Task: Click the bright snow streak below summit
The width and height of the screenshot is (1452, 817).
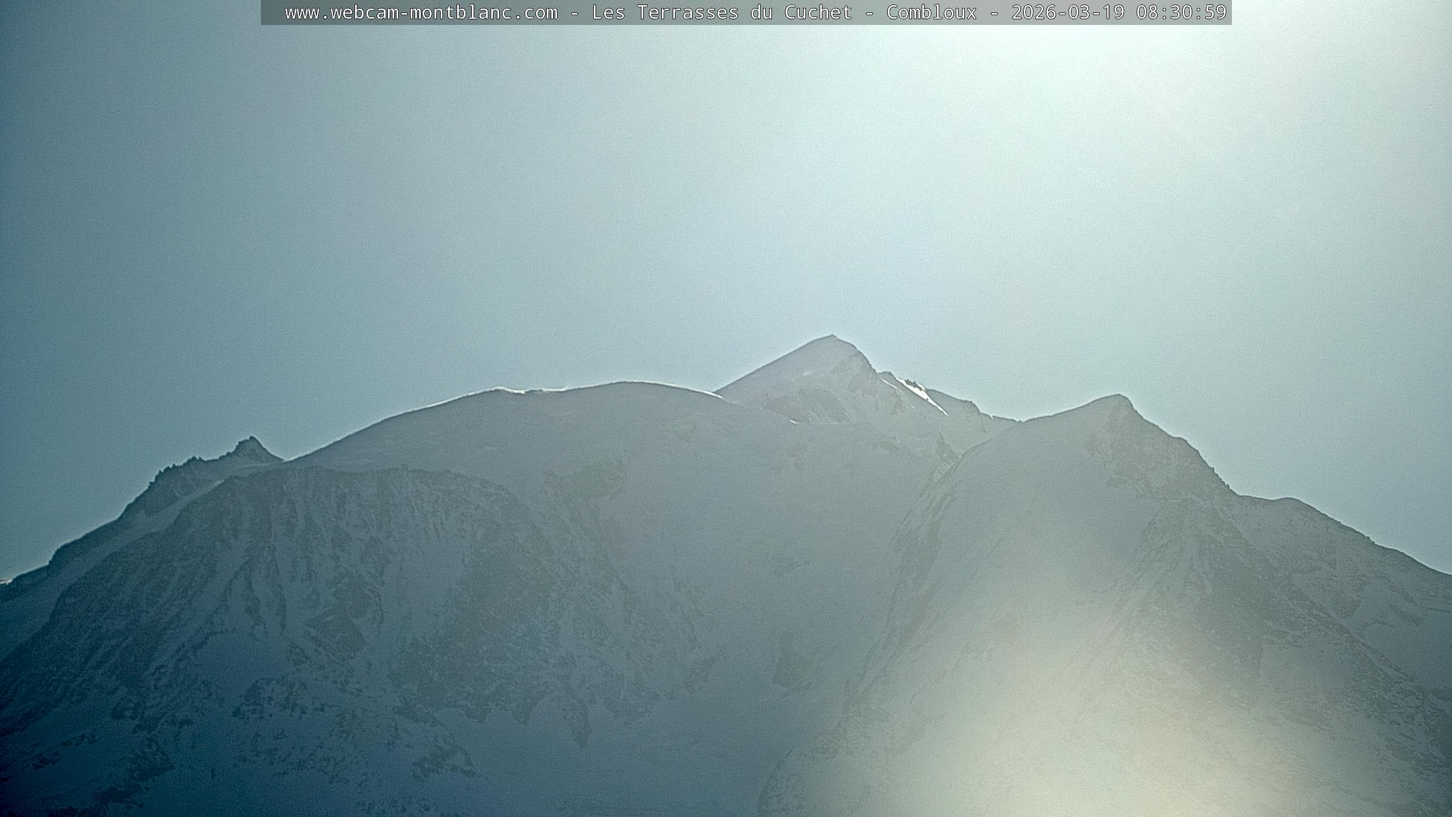Action: coord(921,393)
